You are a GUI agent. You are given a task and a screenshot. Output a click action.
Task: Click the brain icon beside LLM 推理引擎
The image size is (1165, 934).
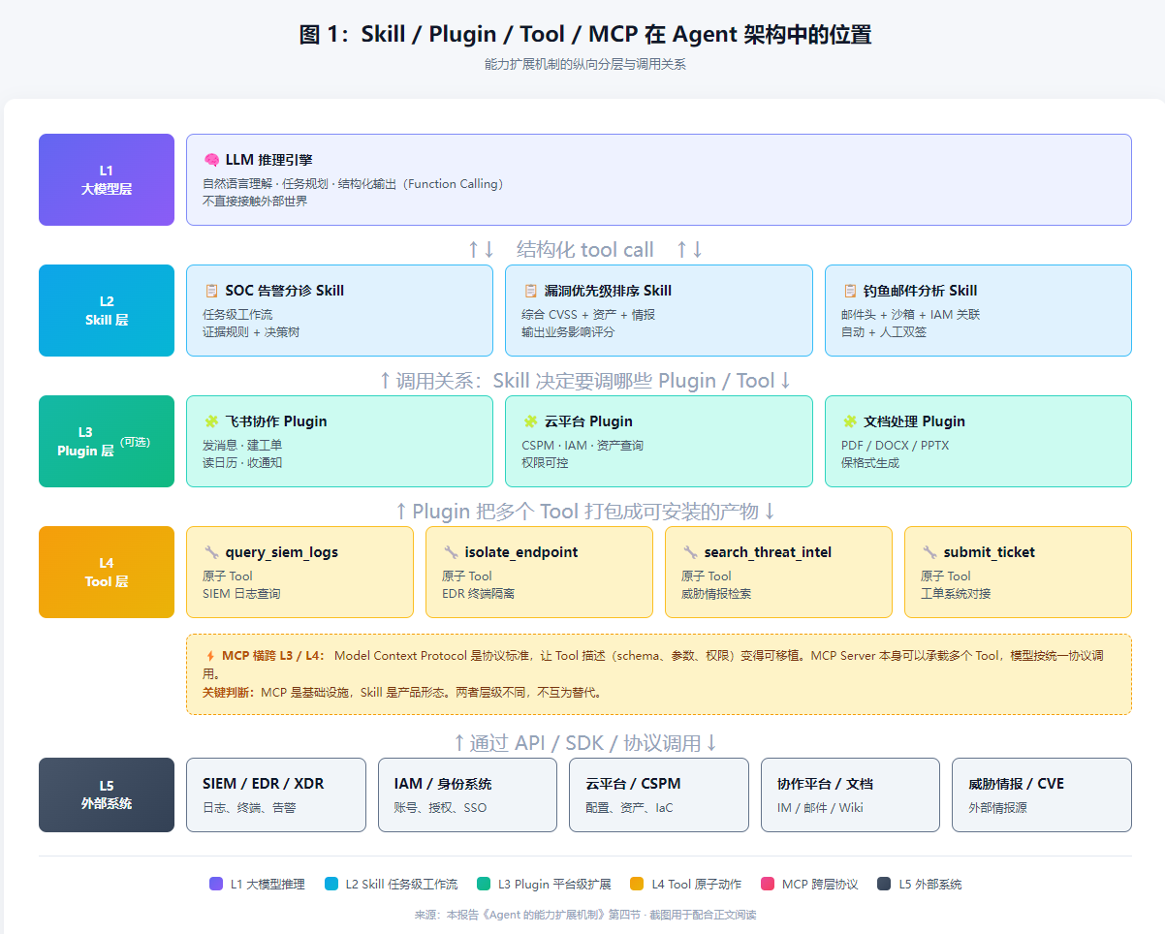[211, 160]
